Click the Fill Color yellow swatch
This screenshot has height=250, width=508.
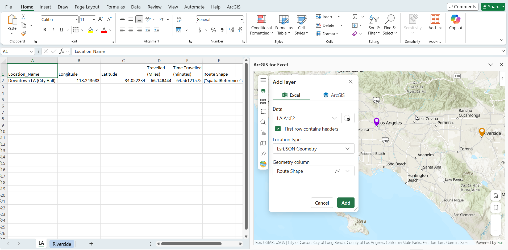90,30
